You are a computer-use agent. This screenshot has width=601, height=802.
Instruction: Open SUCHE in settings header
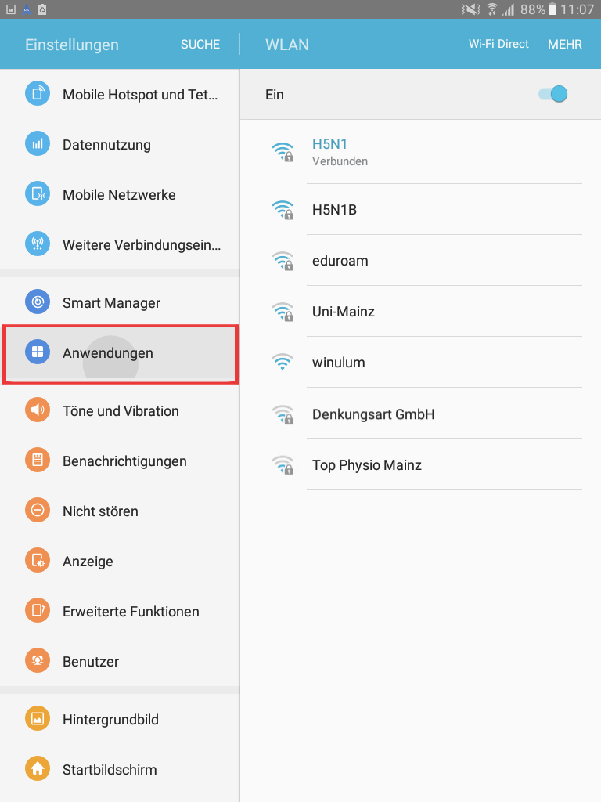pyautogui.click(x=200, y=45)
